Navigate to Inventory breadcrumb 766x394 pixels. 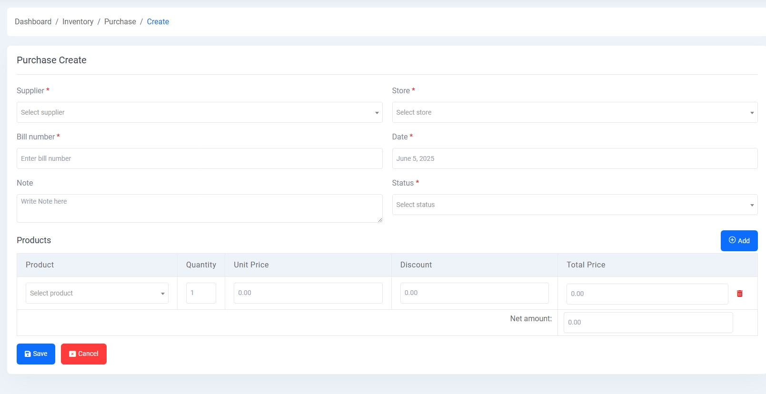78,22
